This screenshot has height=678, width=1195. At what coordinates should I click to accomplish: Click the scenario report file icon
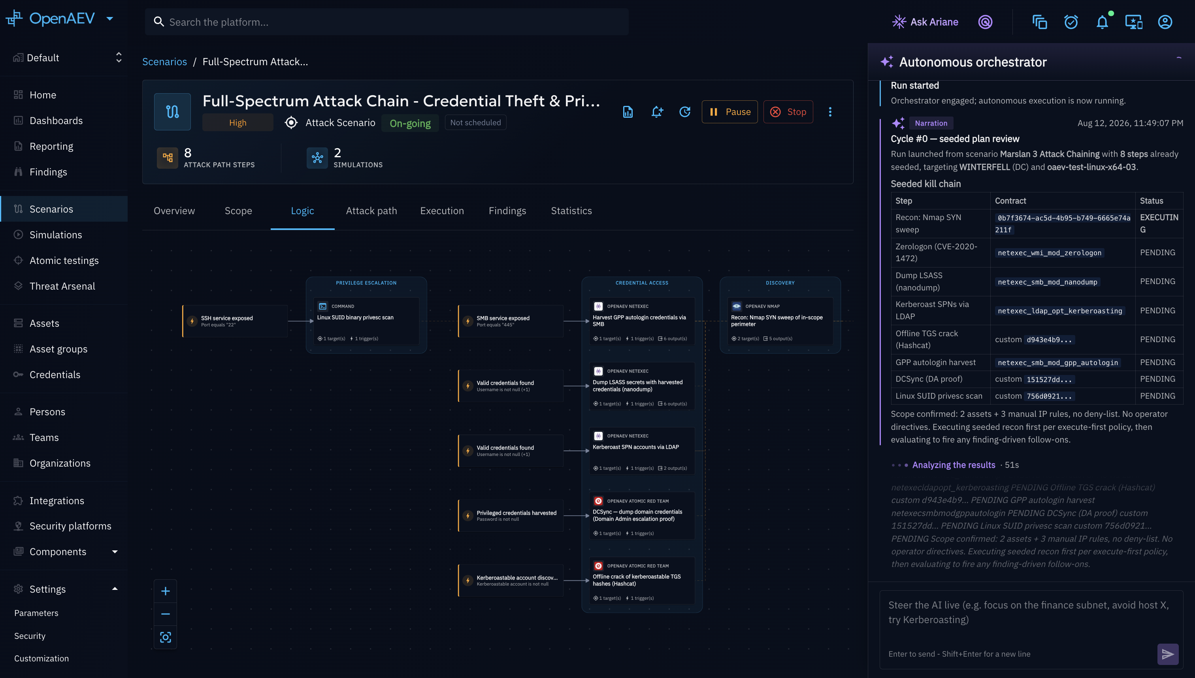[x=628, y=112]
